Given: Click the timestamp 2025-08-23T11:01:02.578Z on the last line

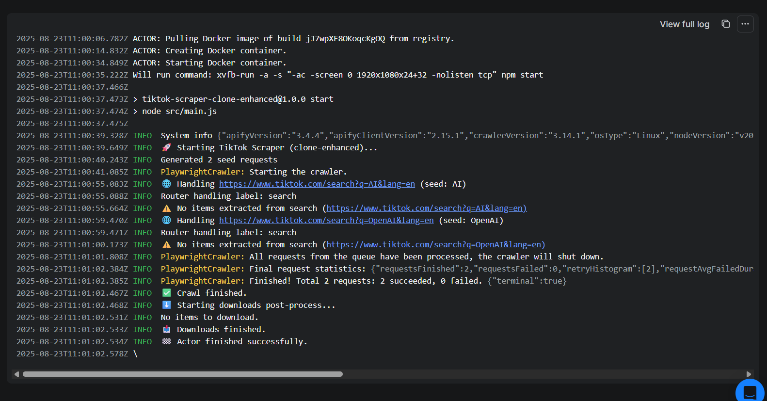Looking at the screenshot, I should 72,354.
